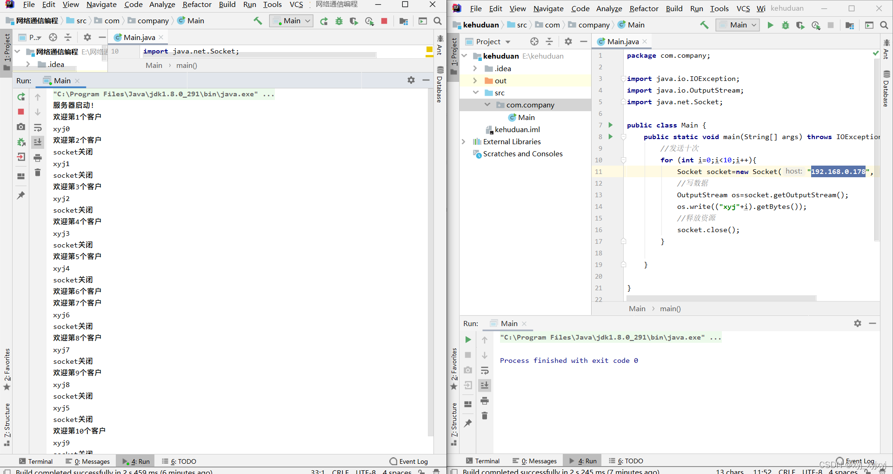Click horizontal scrollbar of kehuduan editor

(x=721, y=298)
